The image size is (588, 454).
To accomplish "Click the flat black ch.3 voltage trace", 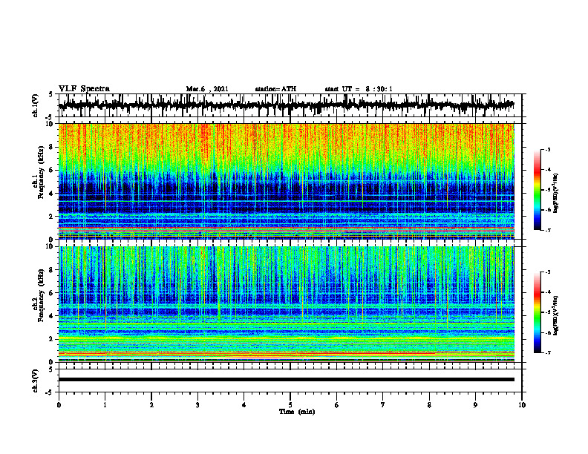I will (286, 380).
